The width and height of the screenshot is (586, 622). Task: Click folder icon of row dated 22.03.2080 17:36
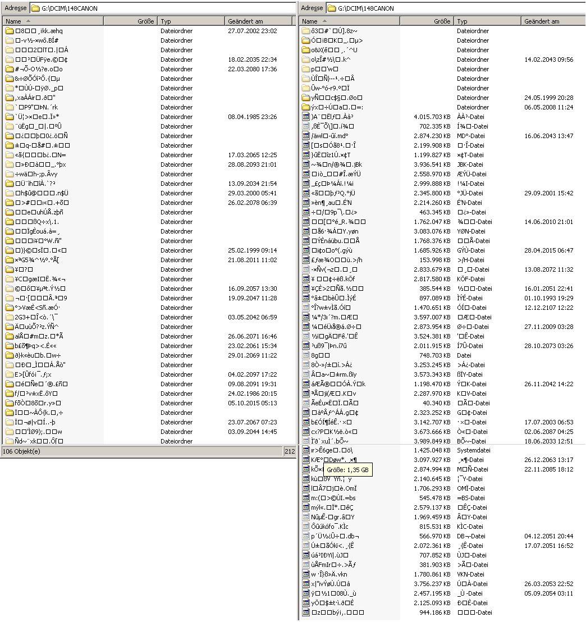tap(10, 69)
